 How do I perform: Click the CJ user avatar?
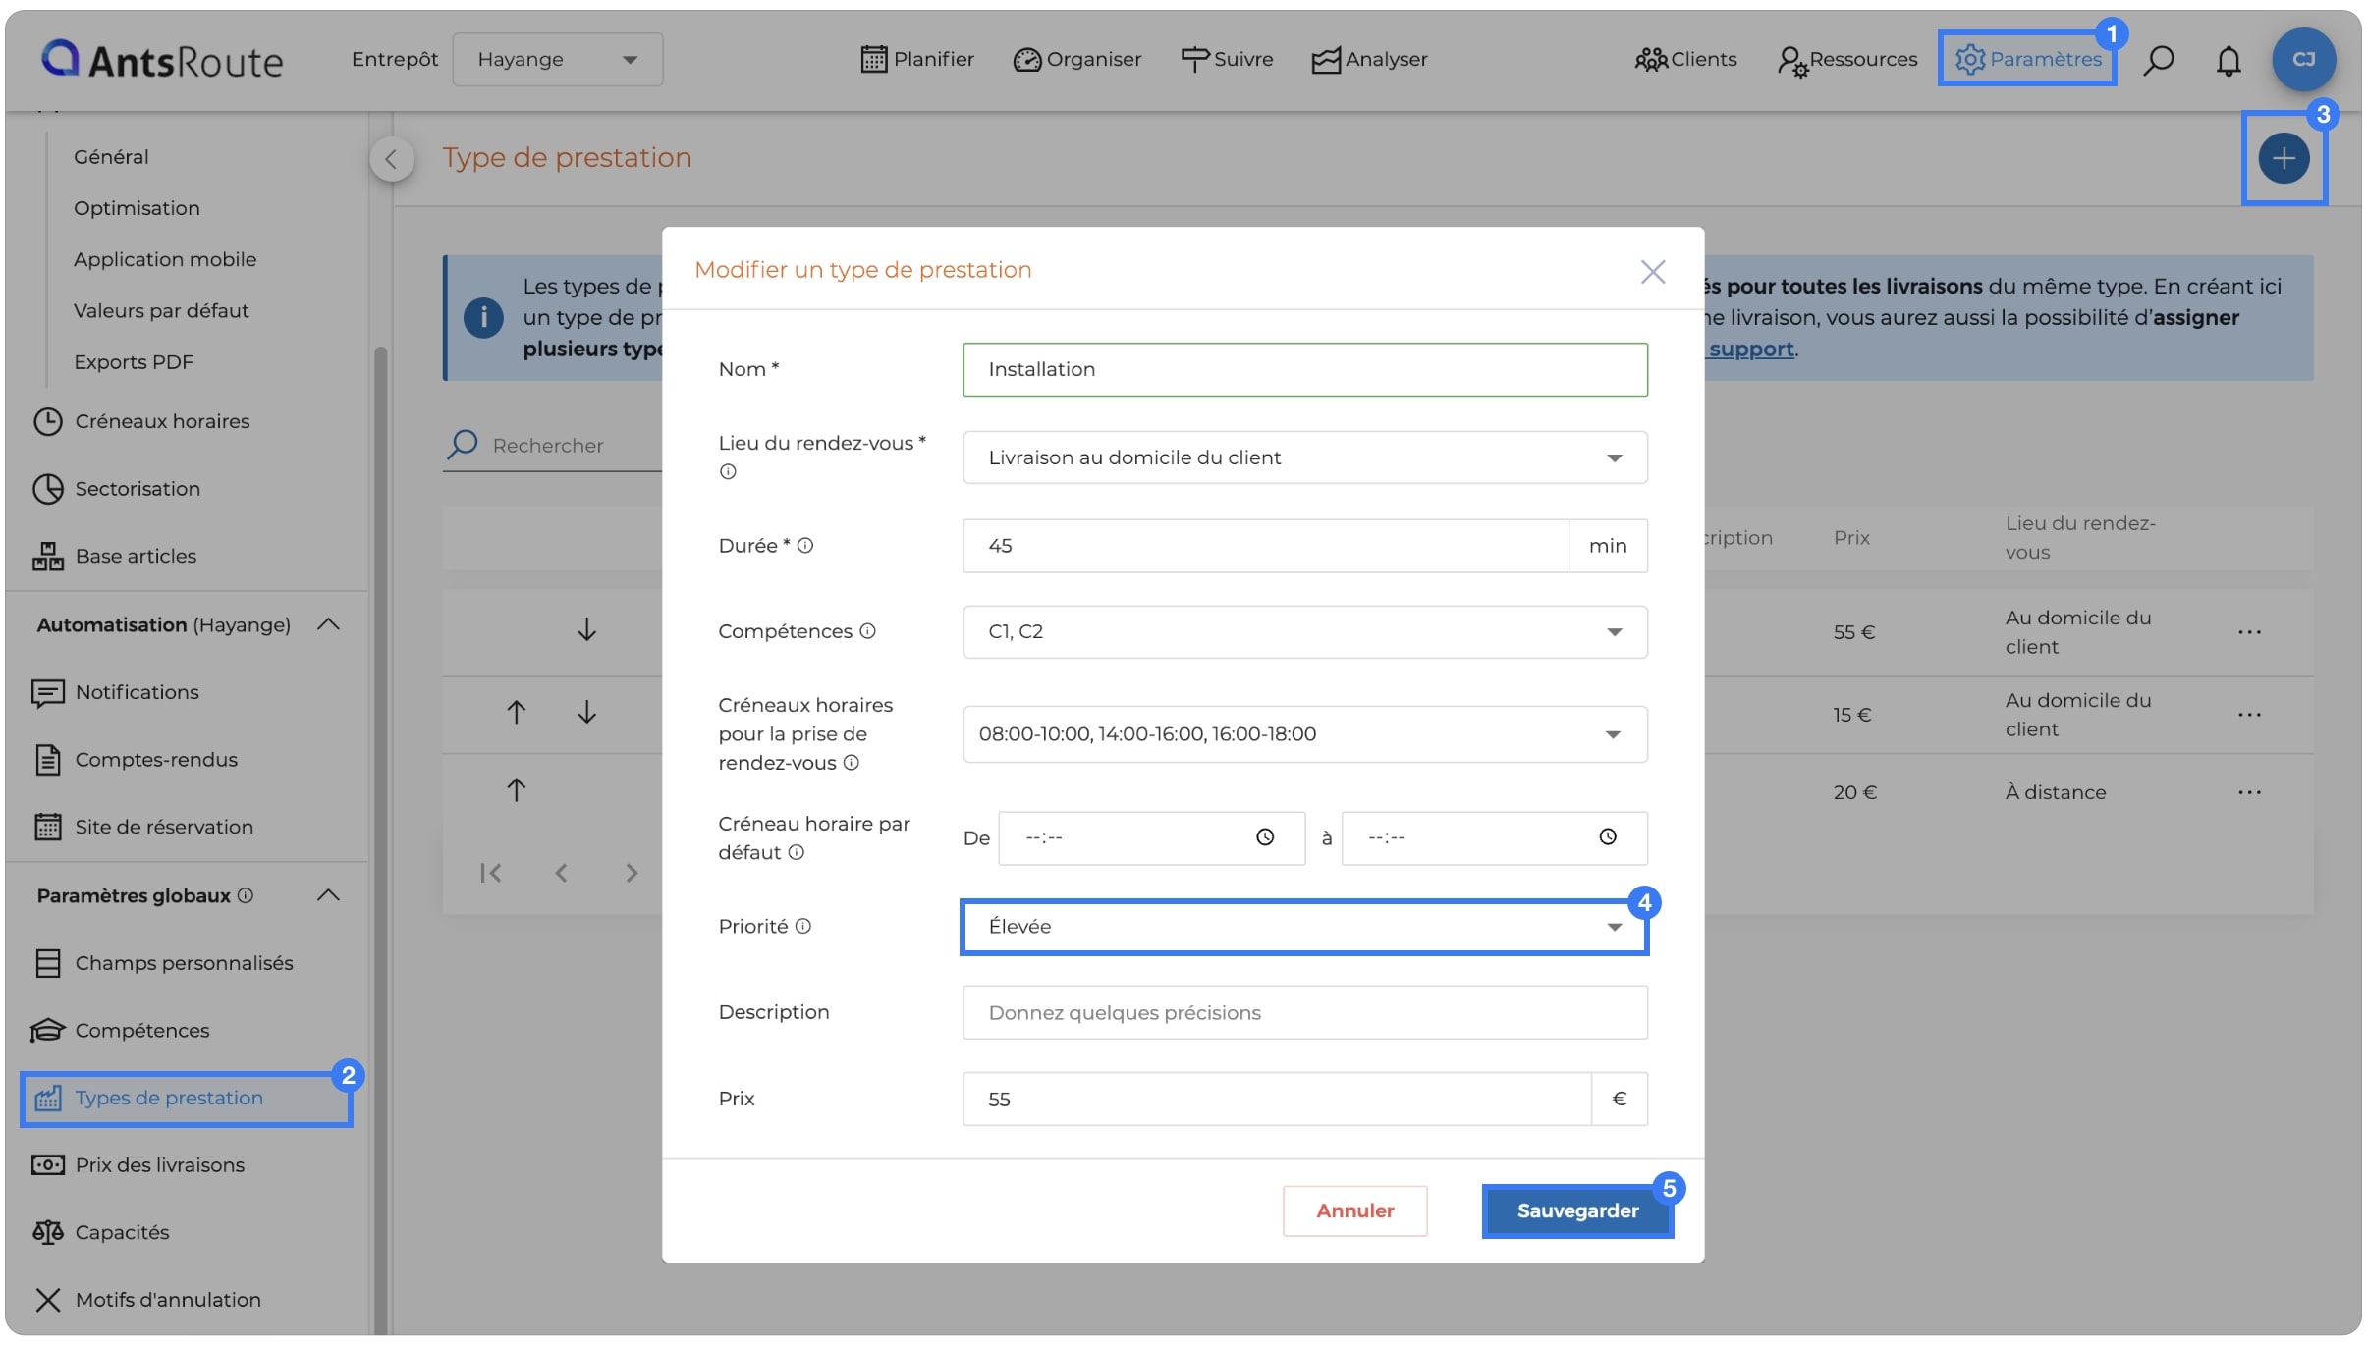pyautogui.click(x=2303, y=60)
